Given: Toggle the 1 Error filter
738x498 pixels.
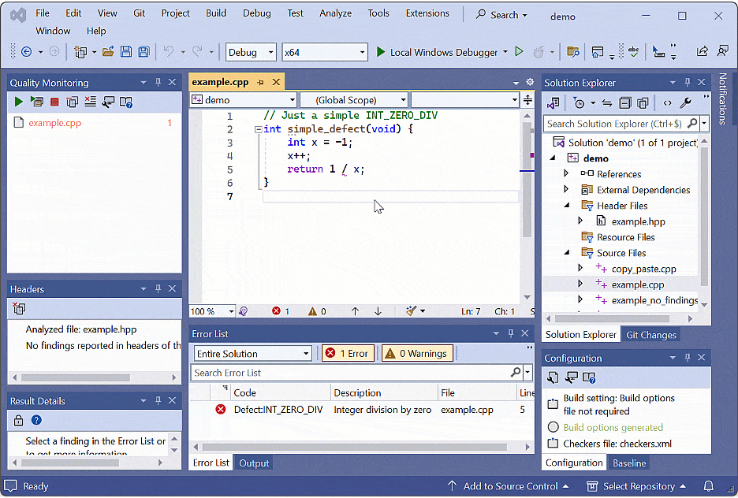Looking at the screenshot, I should (x=347, y=353).
